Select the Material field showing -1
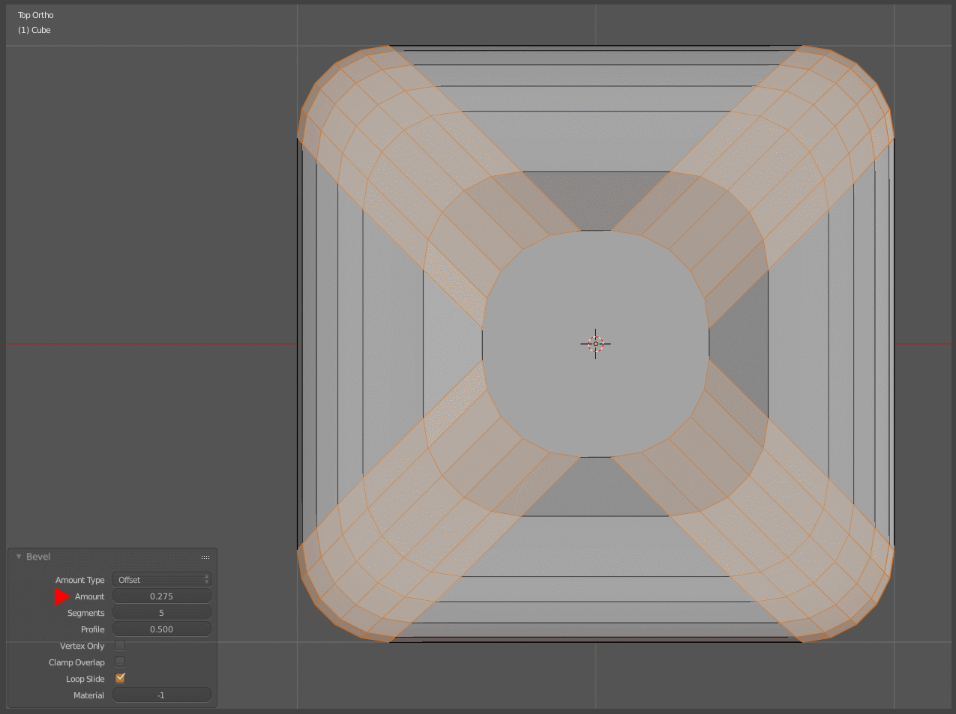Viewport: 956px width, 714px height. pos(162,695)
